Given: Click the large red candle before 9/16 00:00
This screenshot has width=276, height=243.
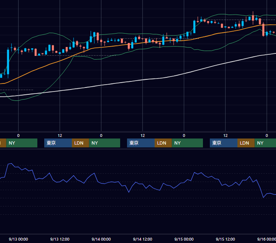Looking at the screenshot, I should point(263,30).
